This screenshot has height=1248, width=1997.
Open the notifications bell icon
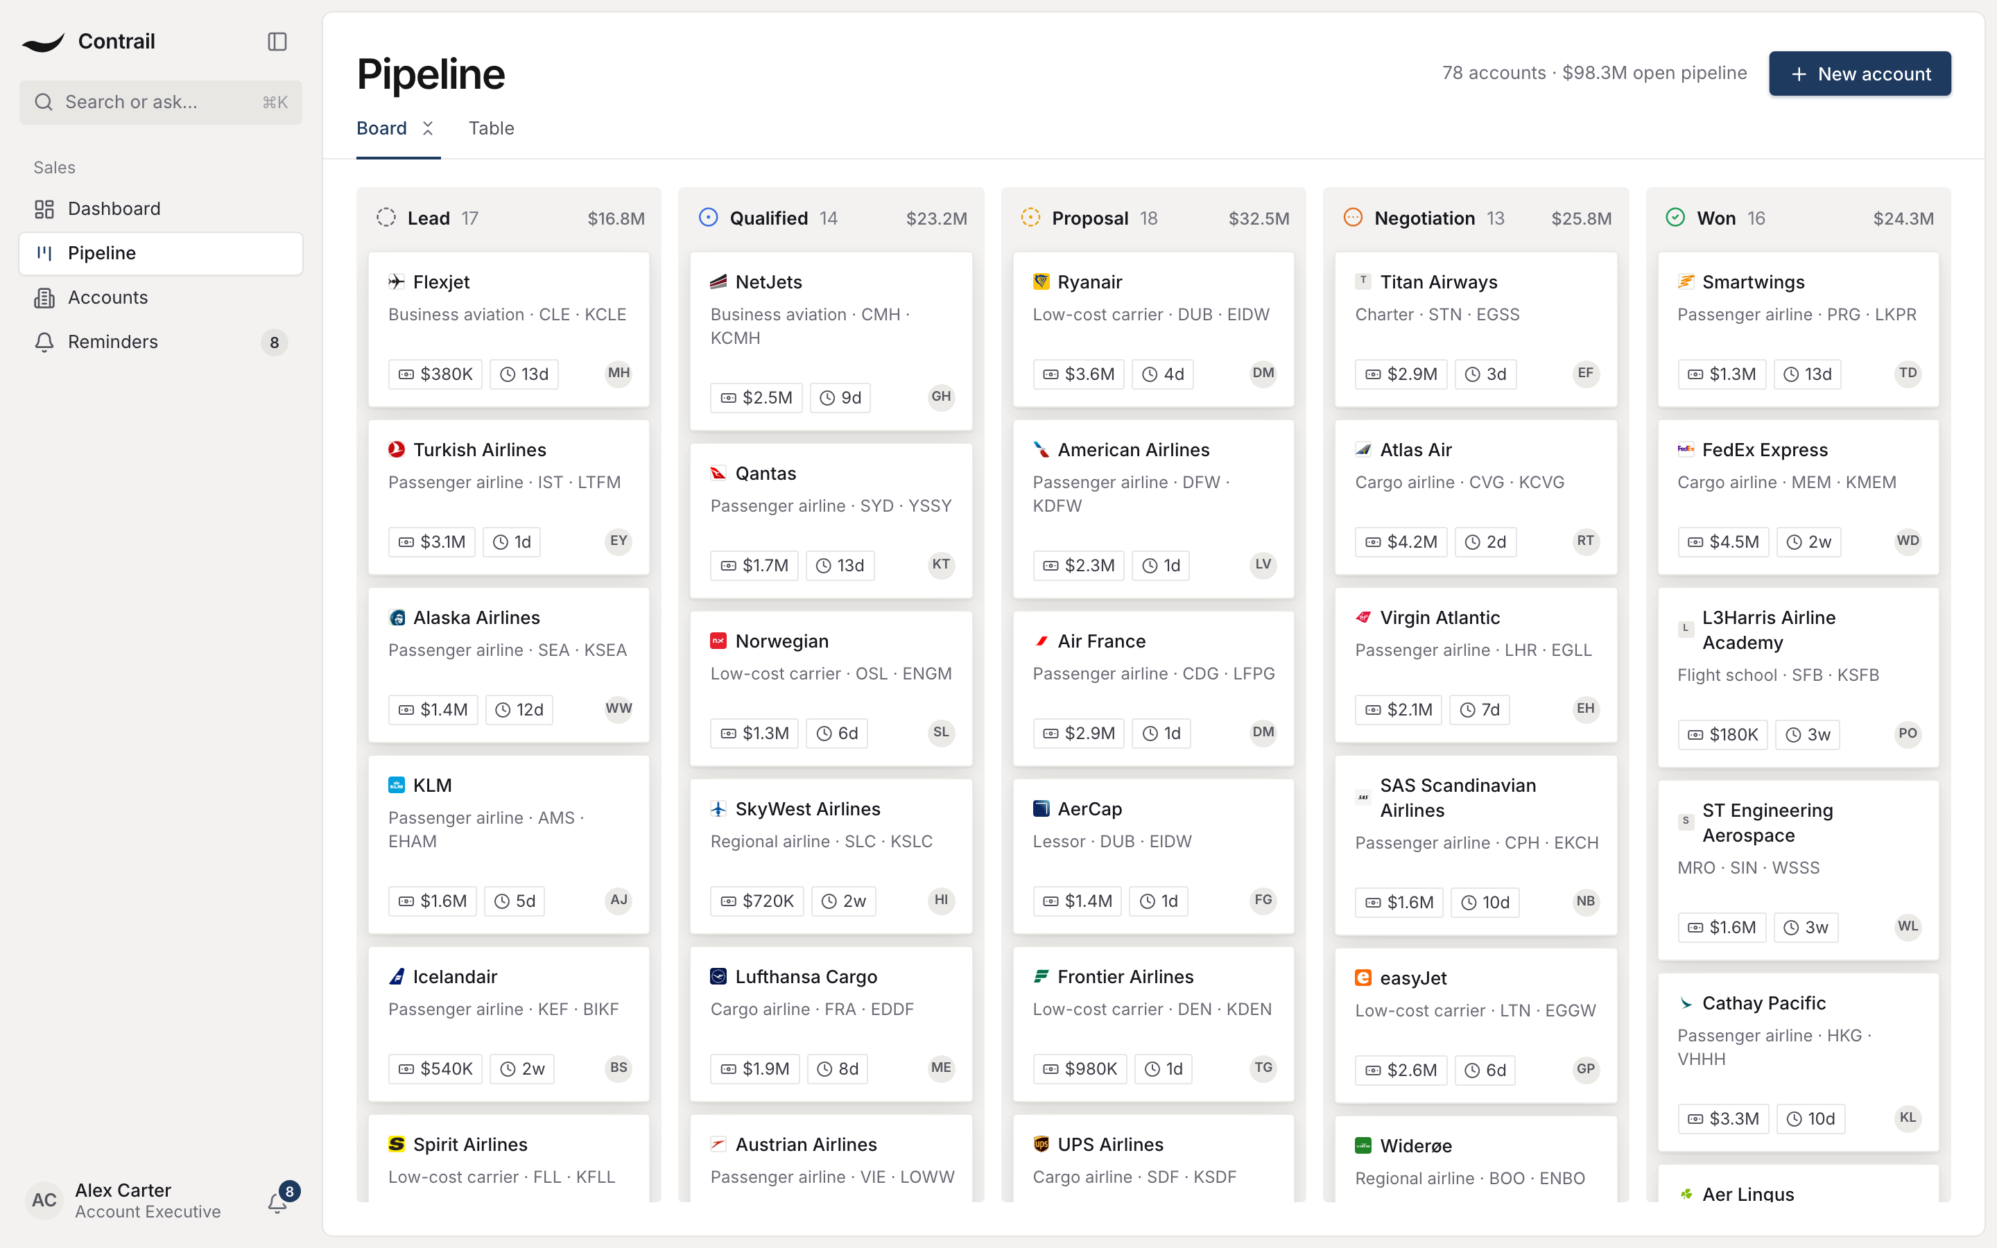277,1203
